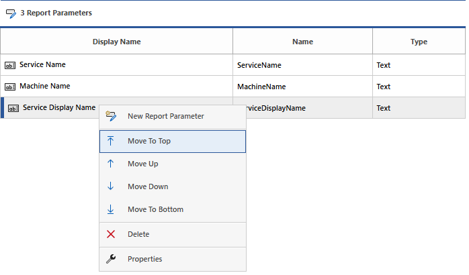The width and height of the screenshot is (469, 275).
Task: Click the Move To Top arrow icon
Action: click(x=111, y=142)
